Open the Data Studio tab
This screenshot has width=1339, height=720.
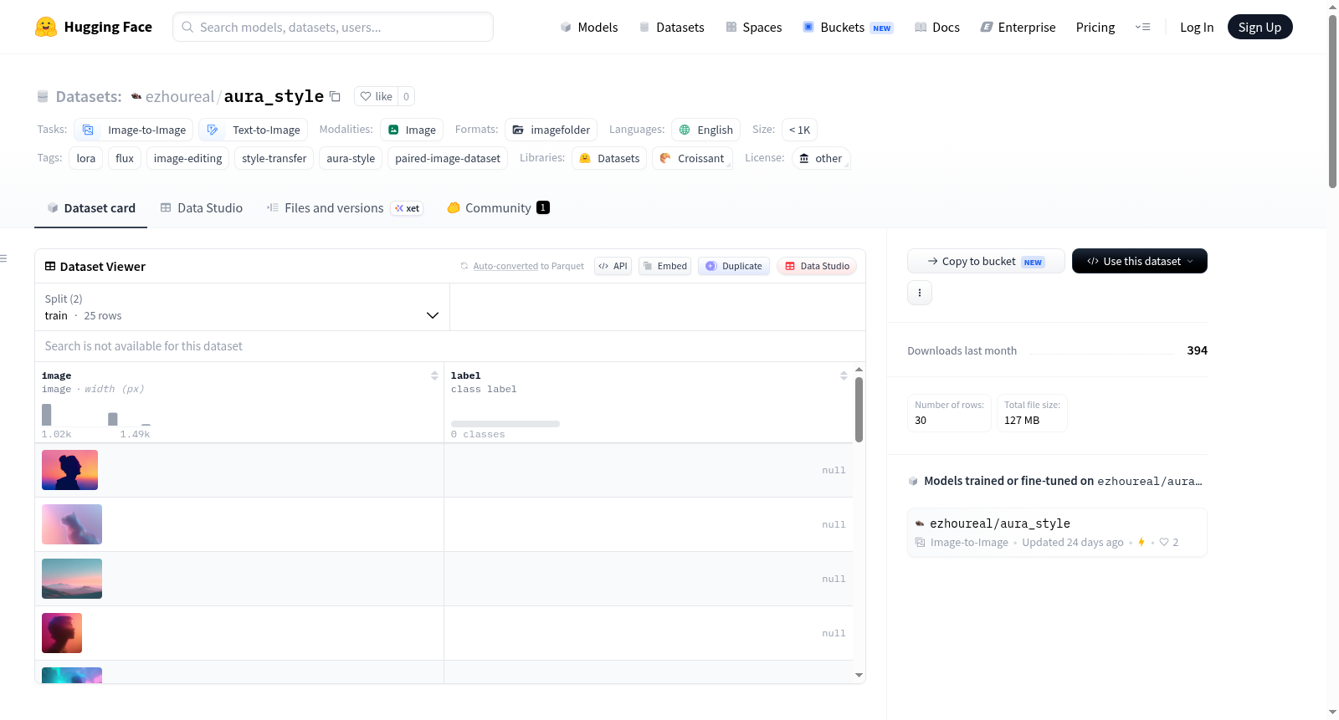pyautogui.click(x=202, y=207)
